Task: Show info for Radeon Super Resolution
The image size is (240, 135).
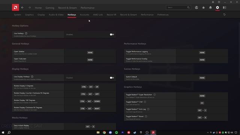Action: pos(154,94)
